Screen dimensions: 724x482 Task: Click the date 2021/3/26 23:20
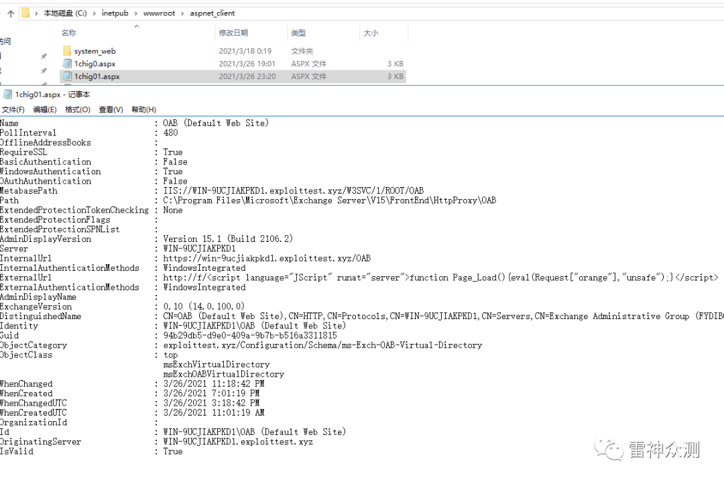pyautogui.click(x=247, y=76)
